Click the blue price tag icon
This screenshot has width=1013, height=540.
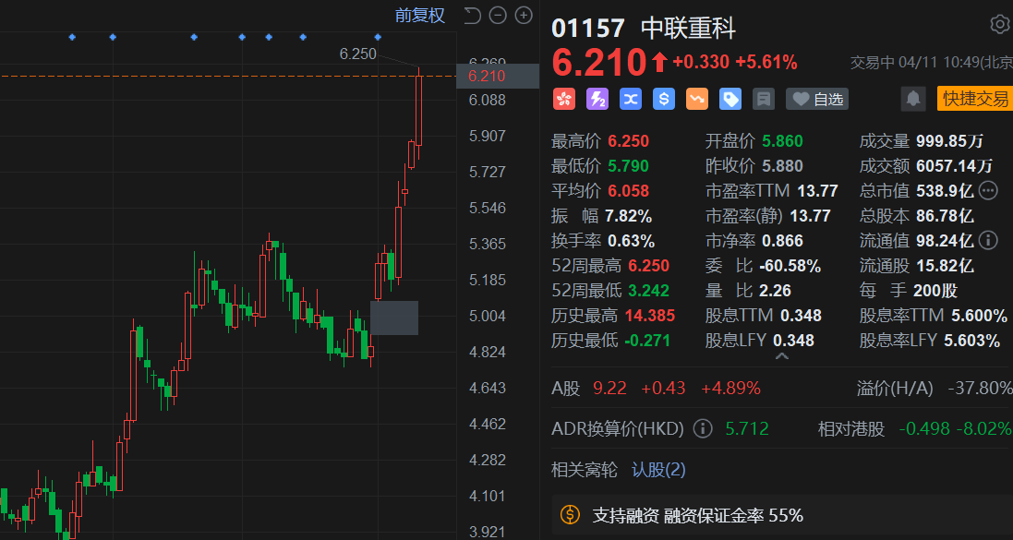730,99
